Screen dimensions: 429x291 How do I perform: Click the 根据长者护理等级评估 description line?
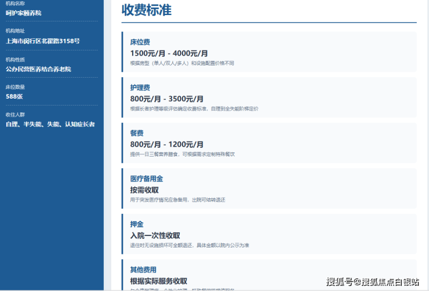[194, 108]
